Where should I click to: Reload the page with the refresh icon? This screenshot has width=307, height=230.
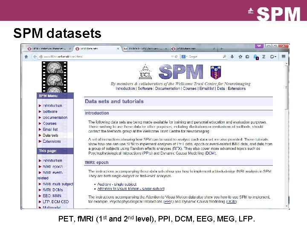(x=176, y=57)
